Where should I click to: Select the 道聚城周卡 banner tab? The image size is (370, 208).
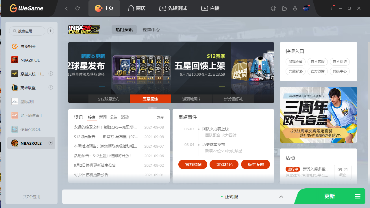click(192, 99)
